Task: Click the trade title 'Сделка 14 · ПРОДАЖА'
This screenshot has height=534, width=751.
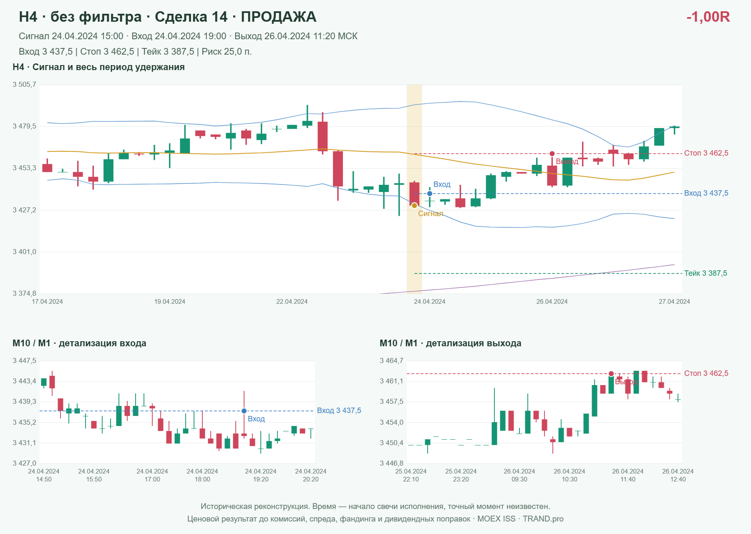Action: click(235, 17)
